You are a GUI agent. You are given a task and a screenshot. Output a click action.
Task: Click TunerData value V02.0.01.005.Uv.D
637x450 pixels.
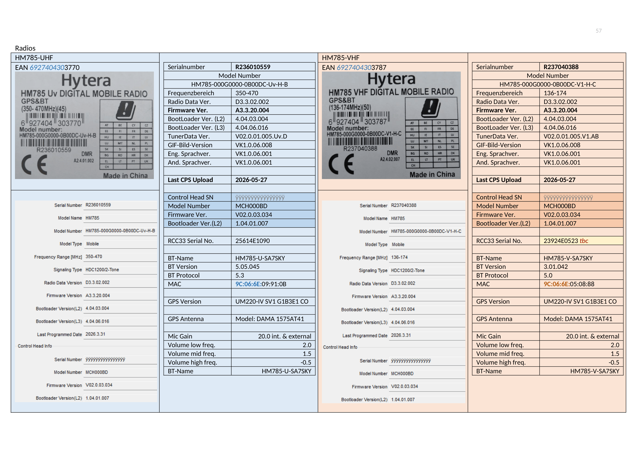(x=261, y=136)
